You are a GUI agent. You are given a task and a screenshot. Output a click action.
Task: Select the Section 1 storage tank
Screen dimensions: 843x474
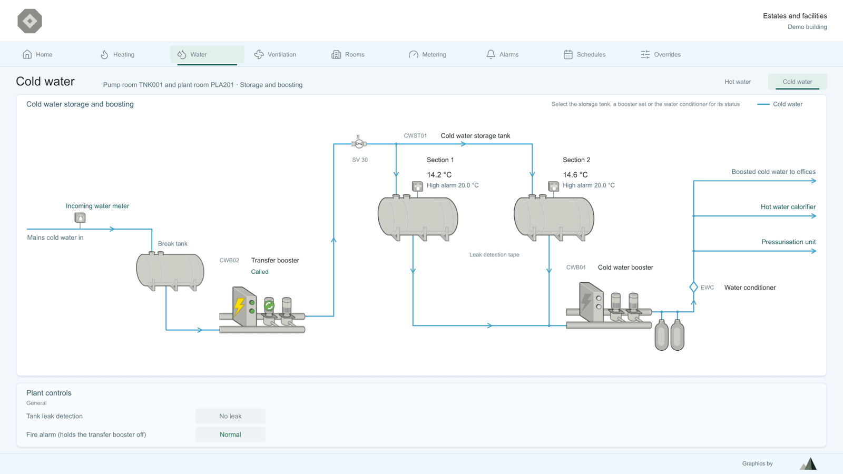418,218
